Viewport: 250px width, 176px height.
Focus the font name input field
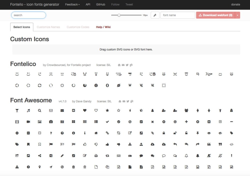tap(178, 15)
